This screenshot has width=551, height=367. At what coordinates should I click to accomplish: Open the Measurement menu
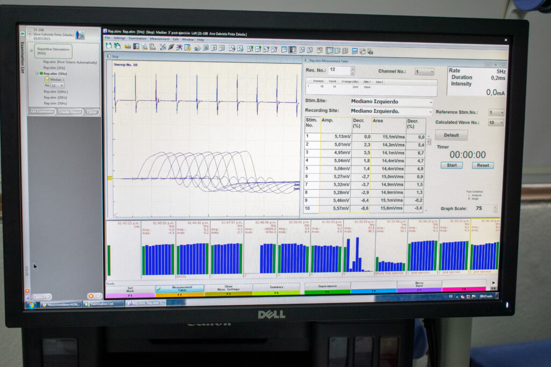coord(159,39)
